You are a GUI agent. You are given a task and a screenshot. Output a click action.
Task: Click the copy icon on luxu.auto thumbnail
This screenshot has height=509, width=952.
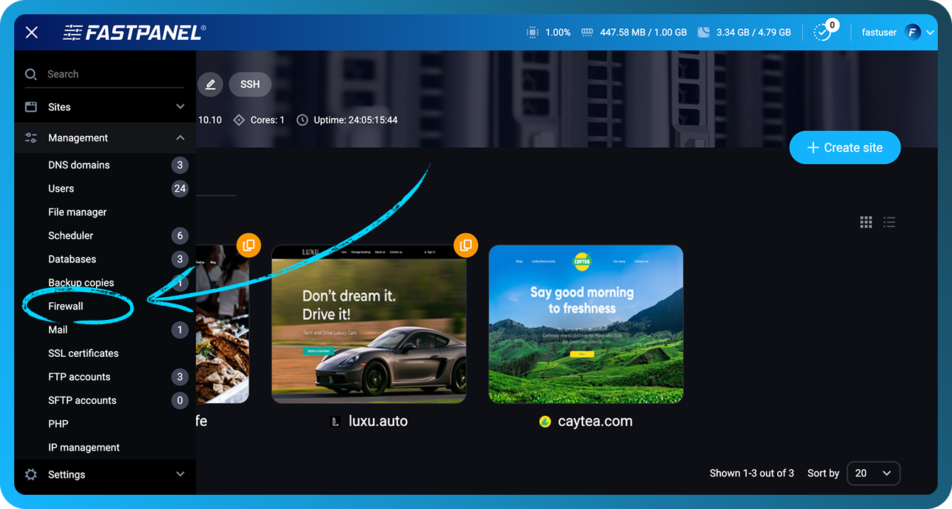click(x=466, y=245)
